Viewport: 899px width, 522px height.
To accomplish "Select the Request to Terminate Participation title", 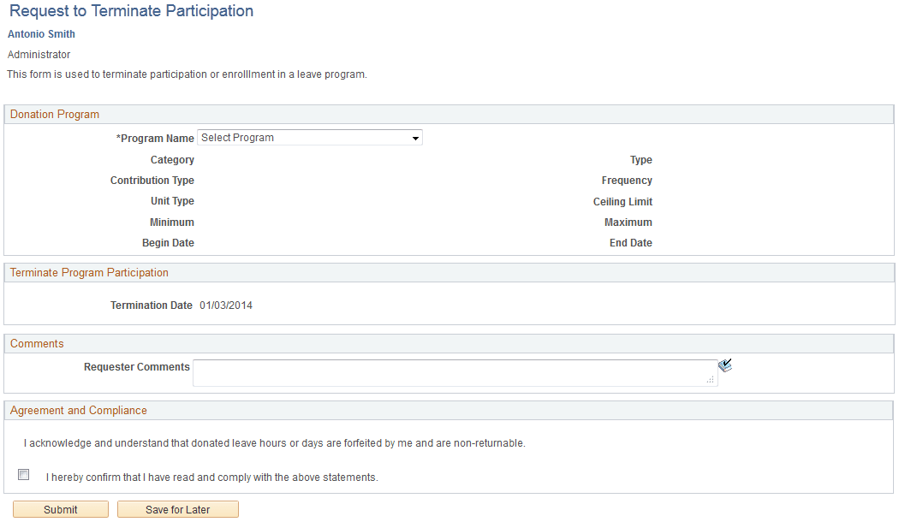I will 130,11.
